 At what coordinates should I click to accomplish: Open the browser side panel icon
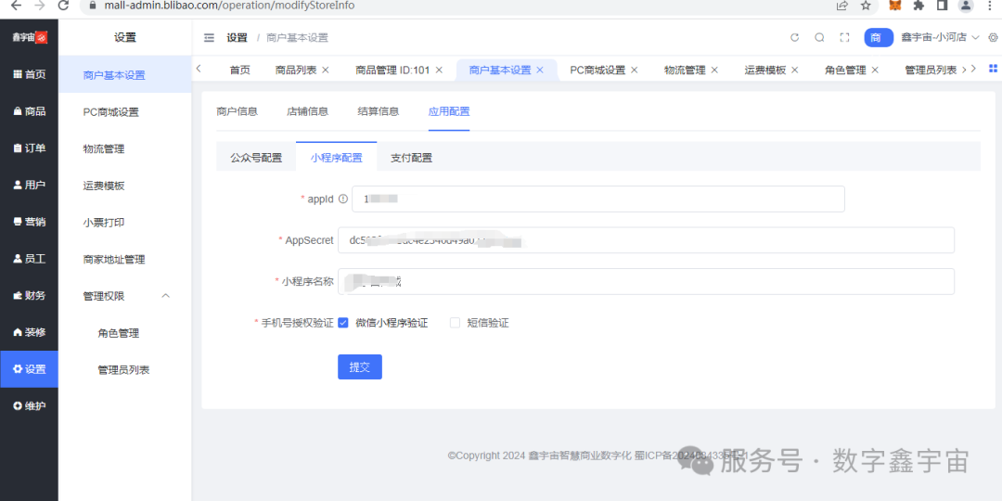[x=942, y=6]
